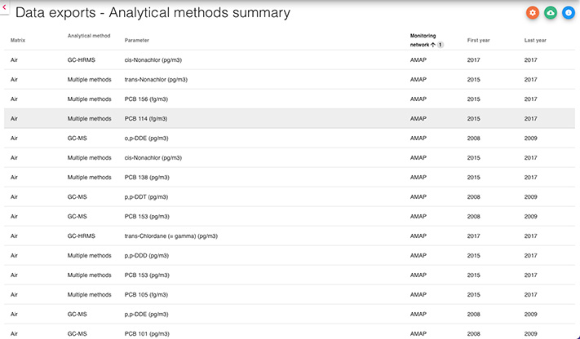Screen dimensions: 580x339
Task: Click the PCB 138 (pg/m3) parameter cell
Action: [147, 177]
